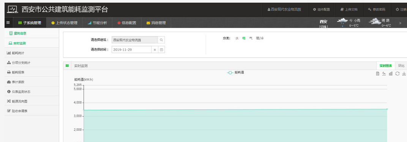Viewport: 407px width, 142px height.
Task: Switch chart to line type icon
Action: coord(384,74)
